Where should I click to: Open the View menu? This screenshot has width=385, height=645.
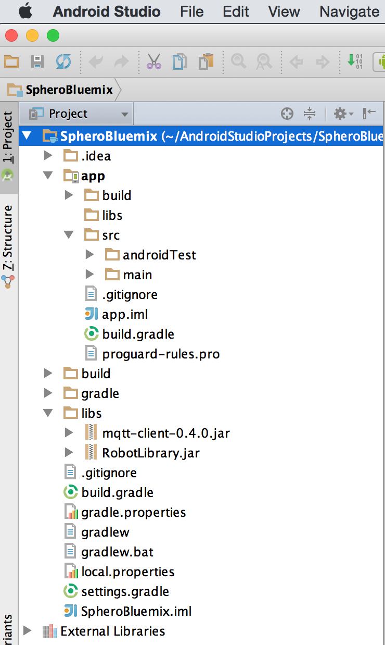pyautogui.click(x=284, y=11)
